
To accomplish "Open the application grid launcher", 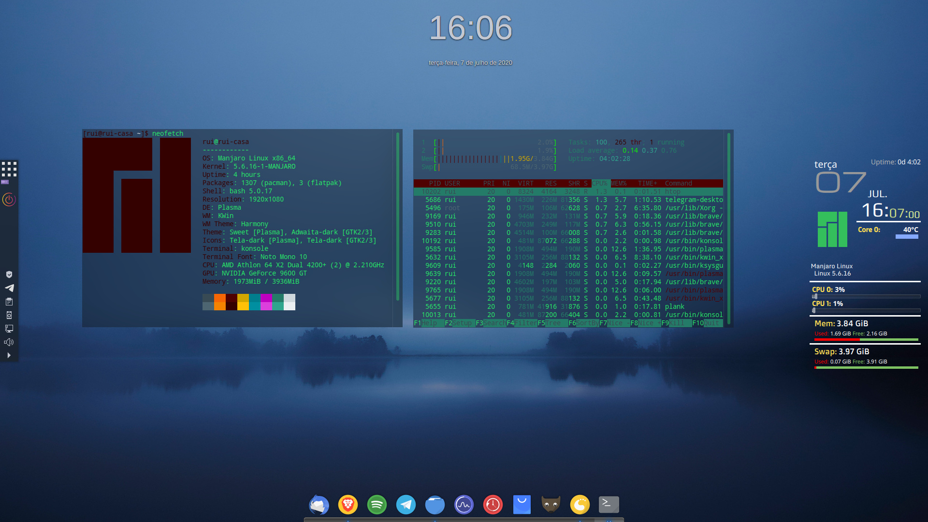I will (9, 169).
